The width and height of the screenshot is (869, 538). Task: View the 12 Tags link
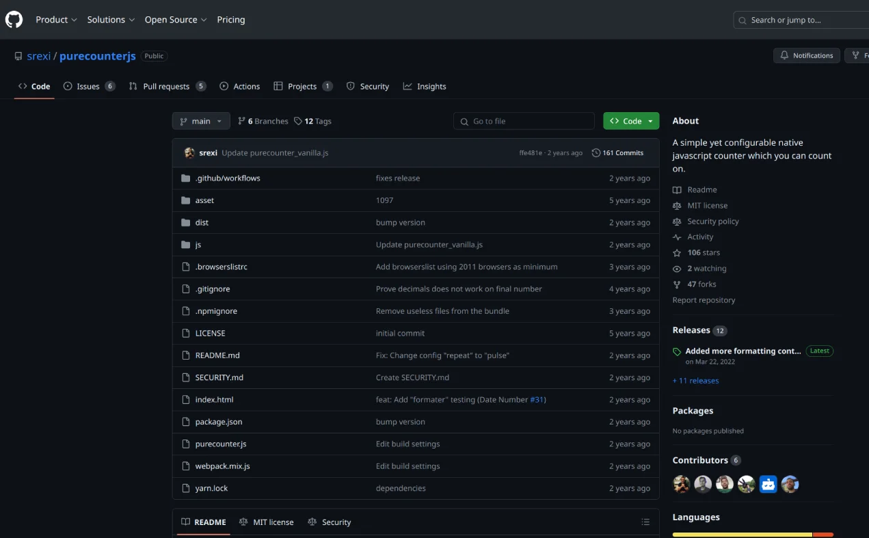click(x=313, y=121)
